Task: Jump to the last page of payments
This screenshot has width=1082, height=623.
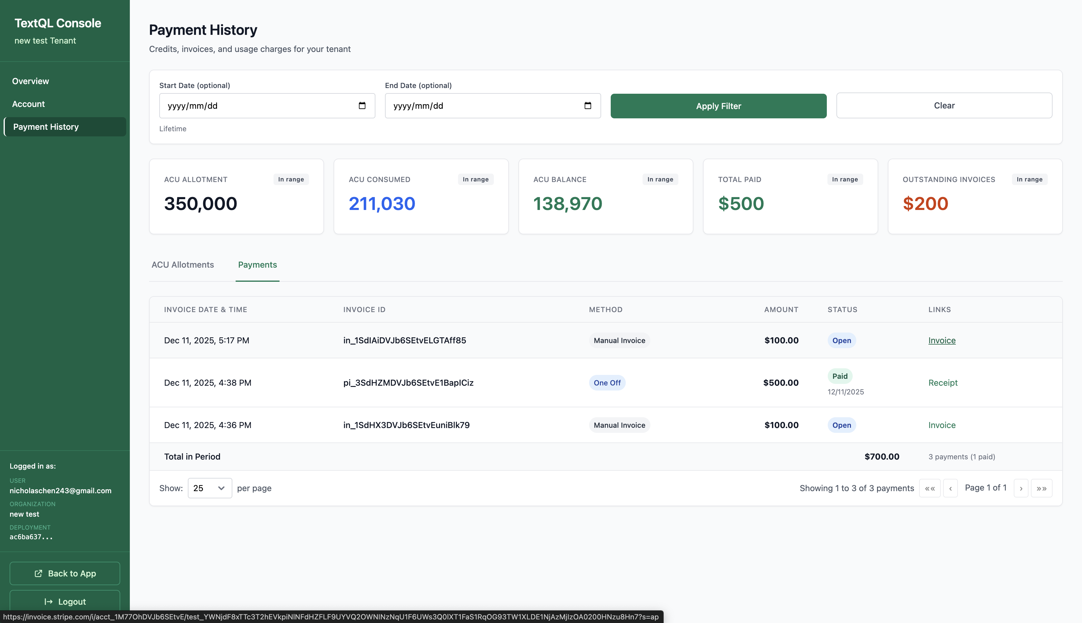Action: pos(1042,488)
